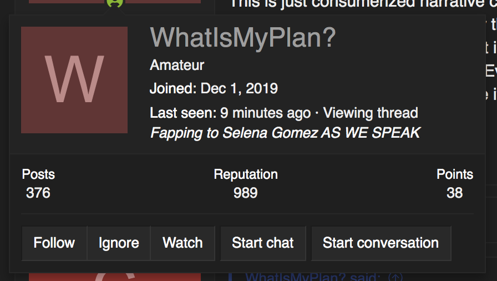The width and height of the screenshot is (497, 281).
Task: Click the italic Selena Gomez status line
Action: coord(285,133)
